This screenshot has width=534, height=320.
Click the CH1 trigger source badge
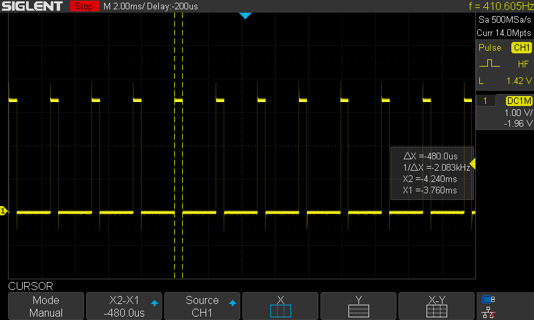pos(521,47)
